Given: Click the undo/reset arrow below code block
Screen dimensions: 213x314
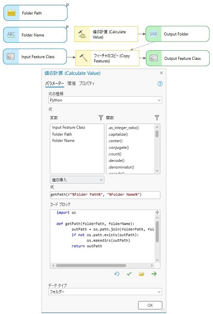Looking at the screenshot, I should coord(117,274).
